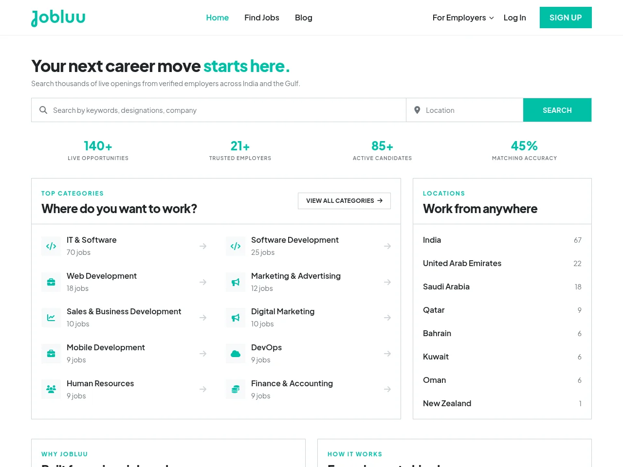Open Mobile Development category
The image size is (623, 467).
point(124,354)
